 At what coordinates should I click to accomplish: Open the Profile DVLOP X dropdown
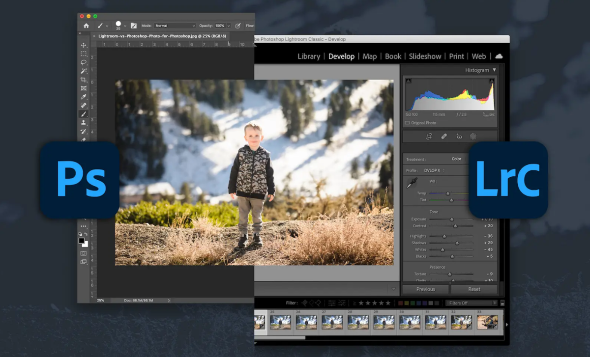coord(435,170)
